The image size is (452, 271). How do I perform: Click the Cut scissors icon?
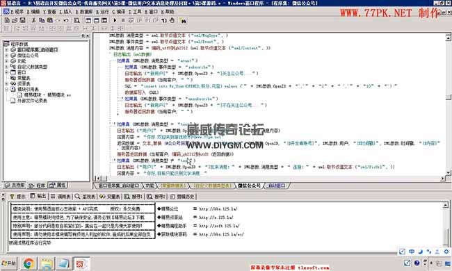point(33,20)
